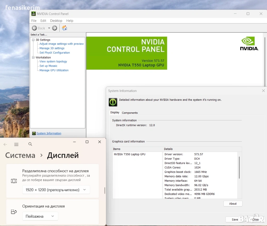Click the back arrow in Settings window
267x226 pixels.
(x=5, y=144)
